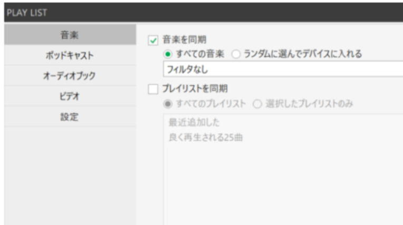The height and width of the screenshot is (225, 403).
Task: Click blank sidebar space below 設定
Action: pyautogui.click(x=70, y=174)
